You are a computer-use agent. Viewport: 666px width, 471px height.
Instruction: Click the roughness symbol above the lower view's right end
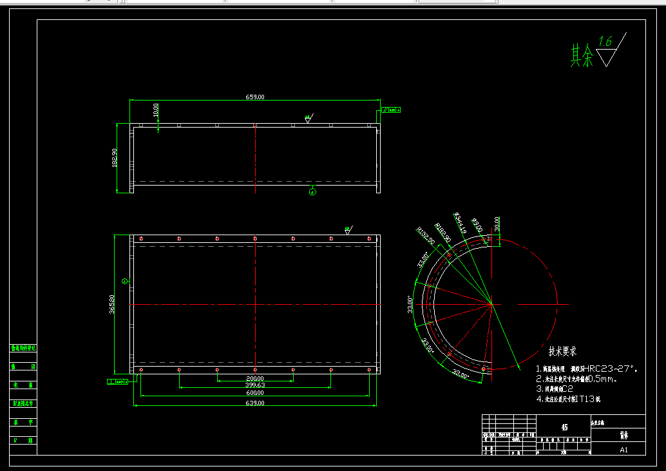348,230
